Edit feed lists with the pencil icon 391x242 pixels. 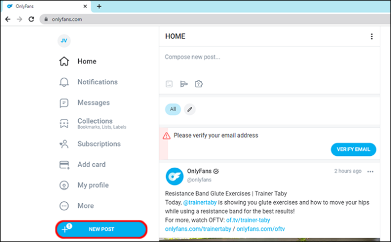point(190,109)
